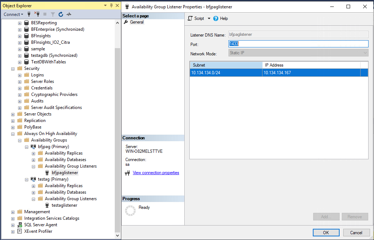Click the Script icon in dialog toolbar
374x240 pixels.
(x=190, y=18)
